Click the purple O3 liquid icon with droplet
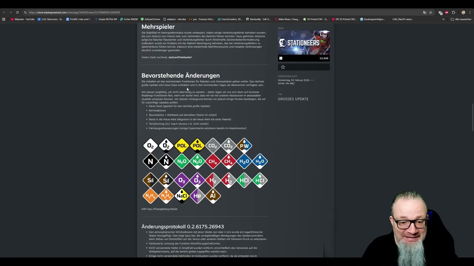This screenshot has height=266, width=474. [x=197, y=180]
